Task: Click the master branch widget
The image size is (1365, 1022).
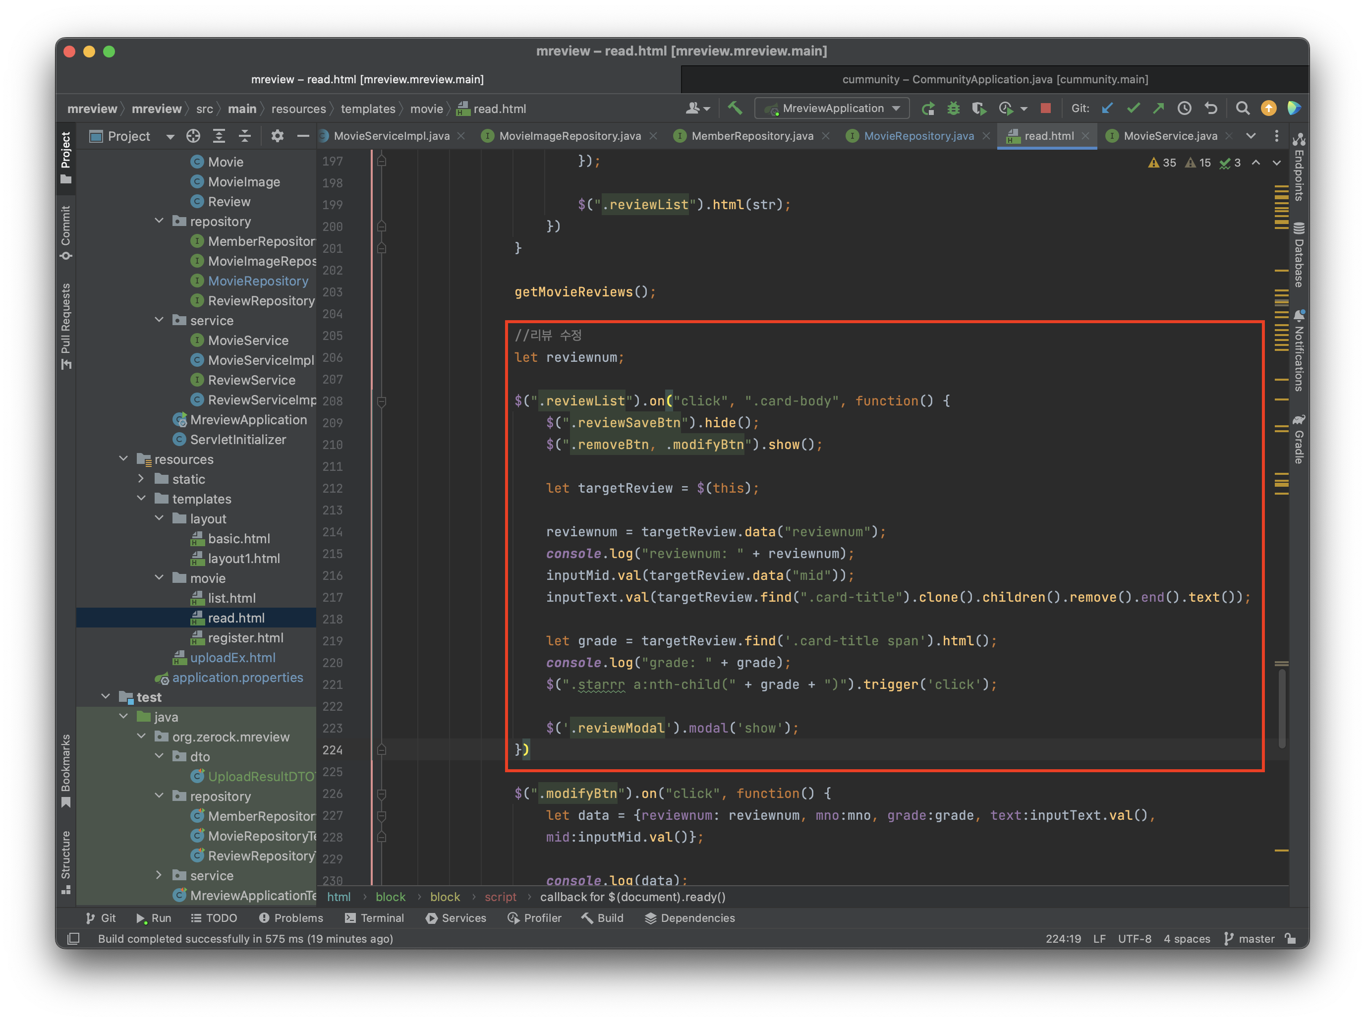Action: tap(1249, 939)
